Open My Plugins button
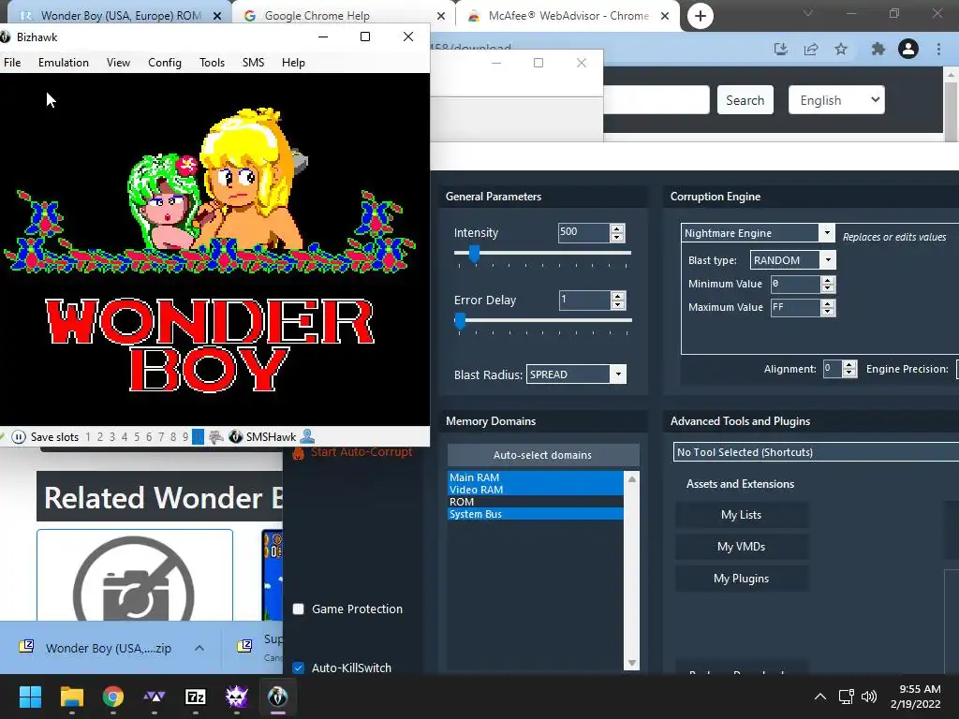 [742, 579]
